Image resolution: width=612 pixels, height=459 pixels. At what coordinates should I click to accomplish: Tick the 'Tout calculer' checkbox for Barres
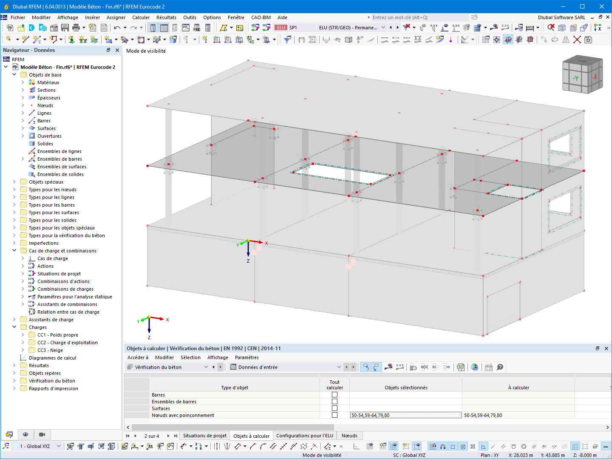pyautogui.click(x=334, y=395)
